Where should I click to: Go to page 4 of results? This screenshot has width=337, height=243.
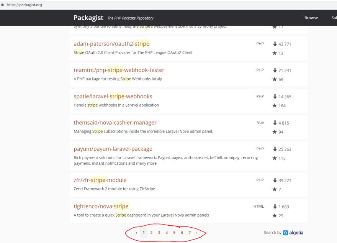(167, 233)
